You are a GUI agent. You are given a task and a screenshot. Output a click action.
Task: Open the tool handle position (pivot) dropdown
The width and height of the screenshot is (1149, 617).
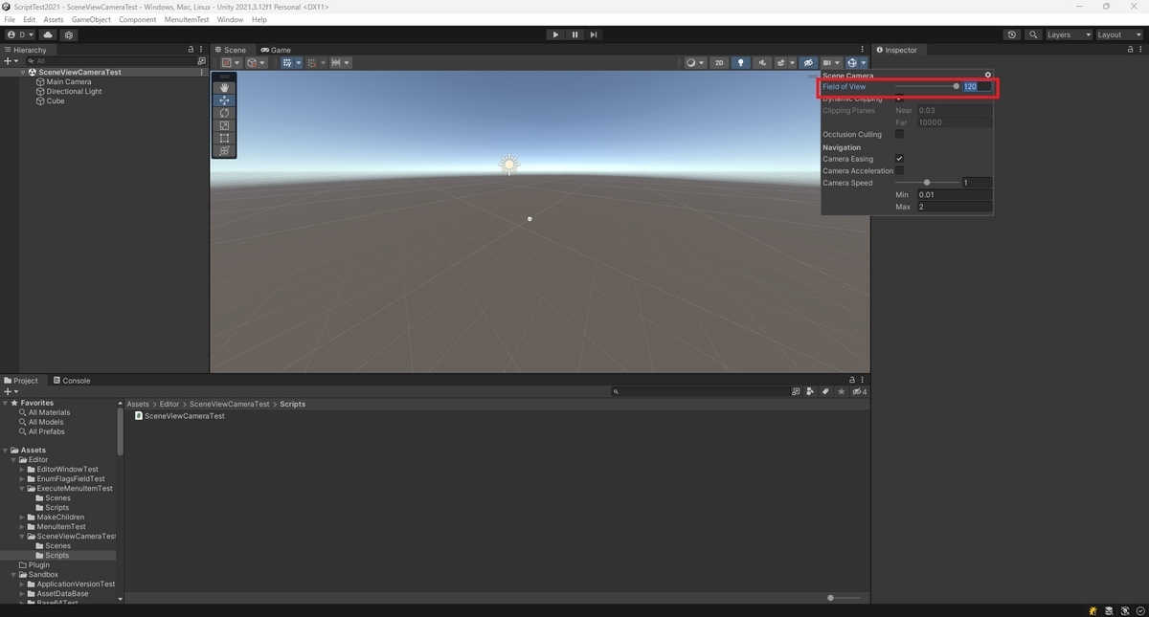coord(231,63)
